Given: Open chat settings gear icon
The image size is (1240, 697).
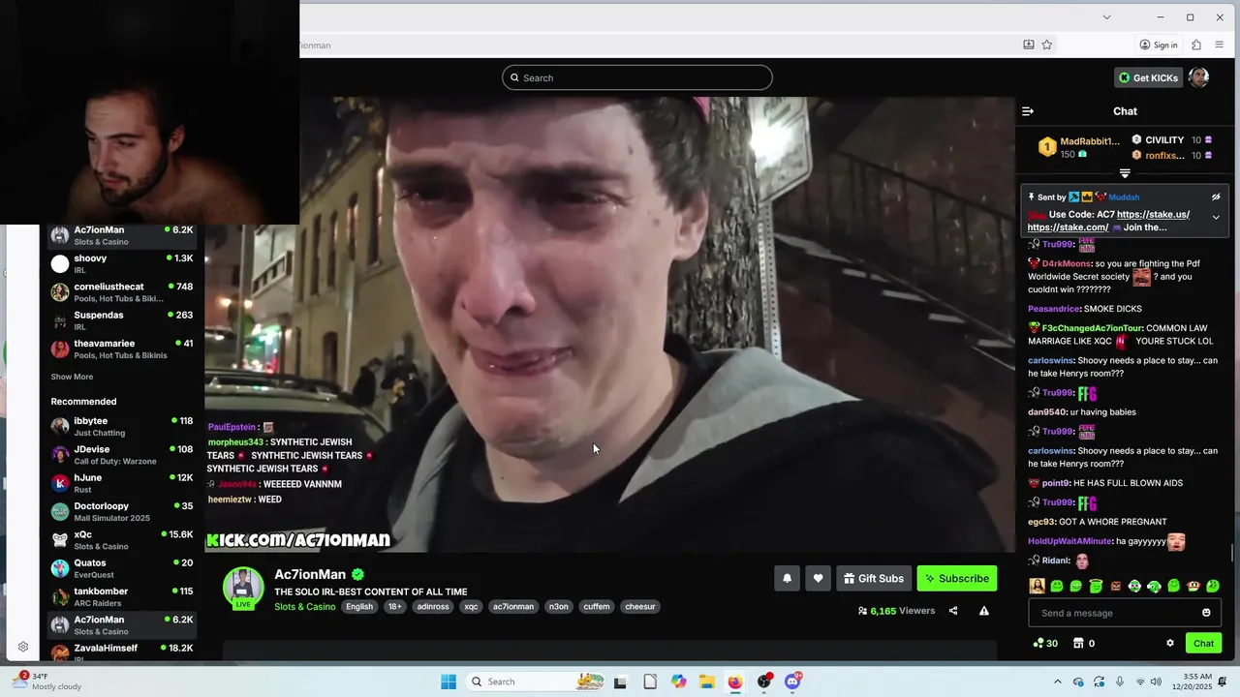Looking at the screenshot, I should click(1170, 643).
